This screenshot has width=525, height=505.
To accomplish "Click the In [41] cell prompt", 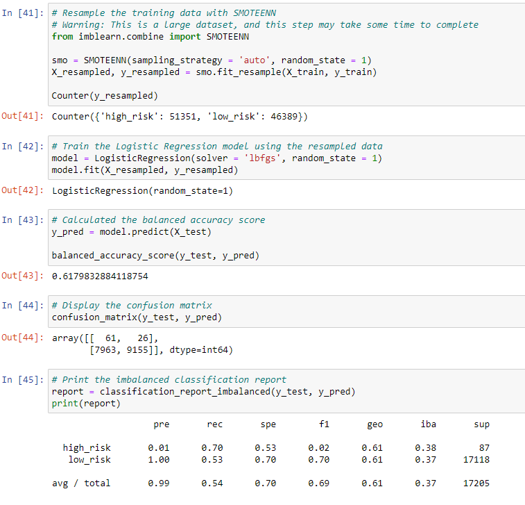I will coord(22,13).
